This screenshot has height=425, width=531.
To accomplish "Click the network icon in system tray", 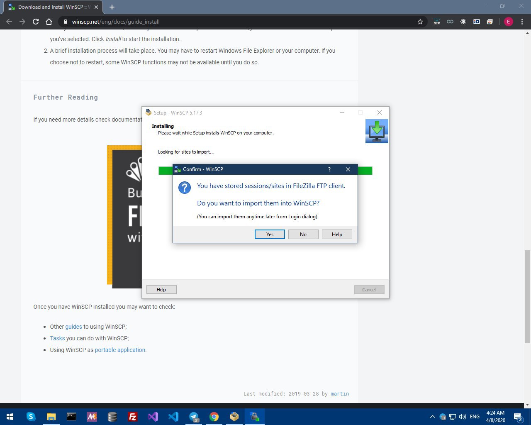I will pyautogui.click(x=453, y=417).
